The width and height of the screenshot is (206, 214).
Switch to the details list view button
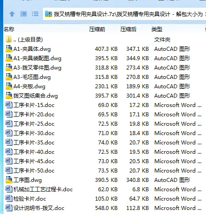tap(35, 14)
